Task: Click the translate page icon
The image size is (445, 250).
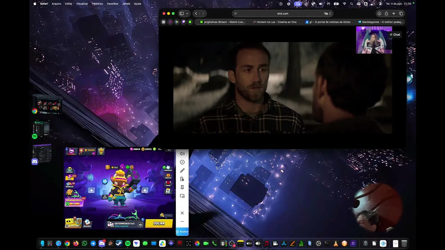Action: (325, 14)
